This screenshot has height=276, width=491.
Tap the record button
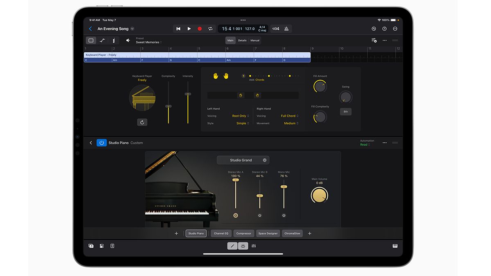pyautogui.click(x=200, y=29)
